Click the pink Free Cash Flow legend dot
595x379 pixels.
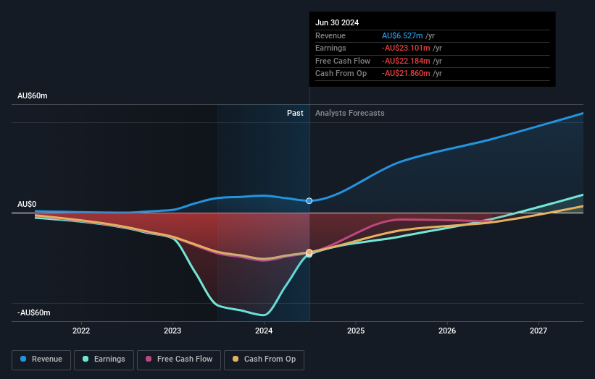tap(149, 359)
